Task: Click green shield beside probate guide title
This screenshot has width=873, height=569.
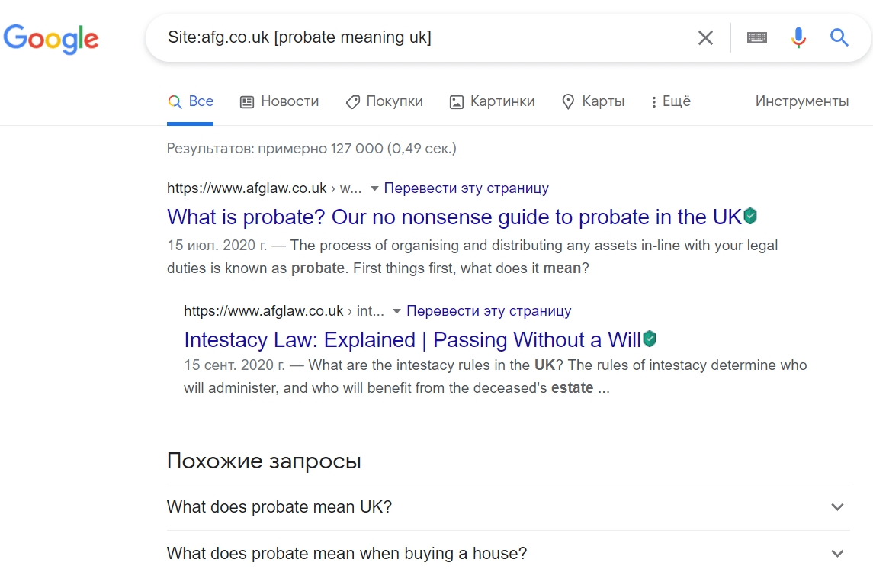Action: [751, 217]
